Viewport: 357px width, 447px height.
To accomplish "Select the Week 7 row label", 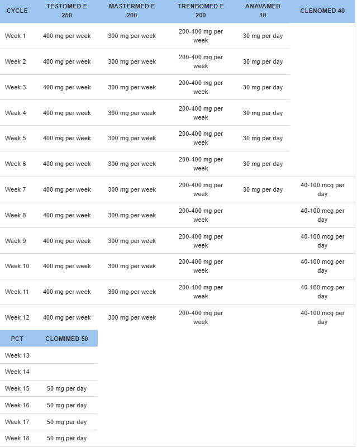I will 16,190.
